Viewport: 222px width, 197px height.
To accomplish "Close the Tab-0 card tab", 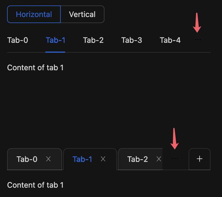I will point(48,159).
